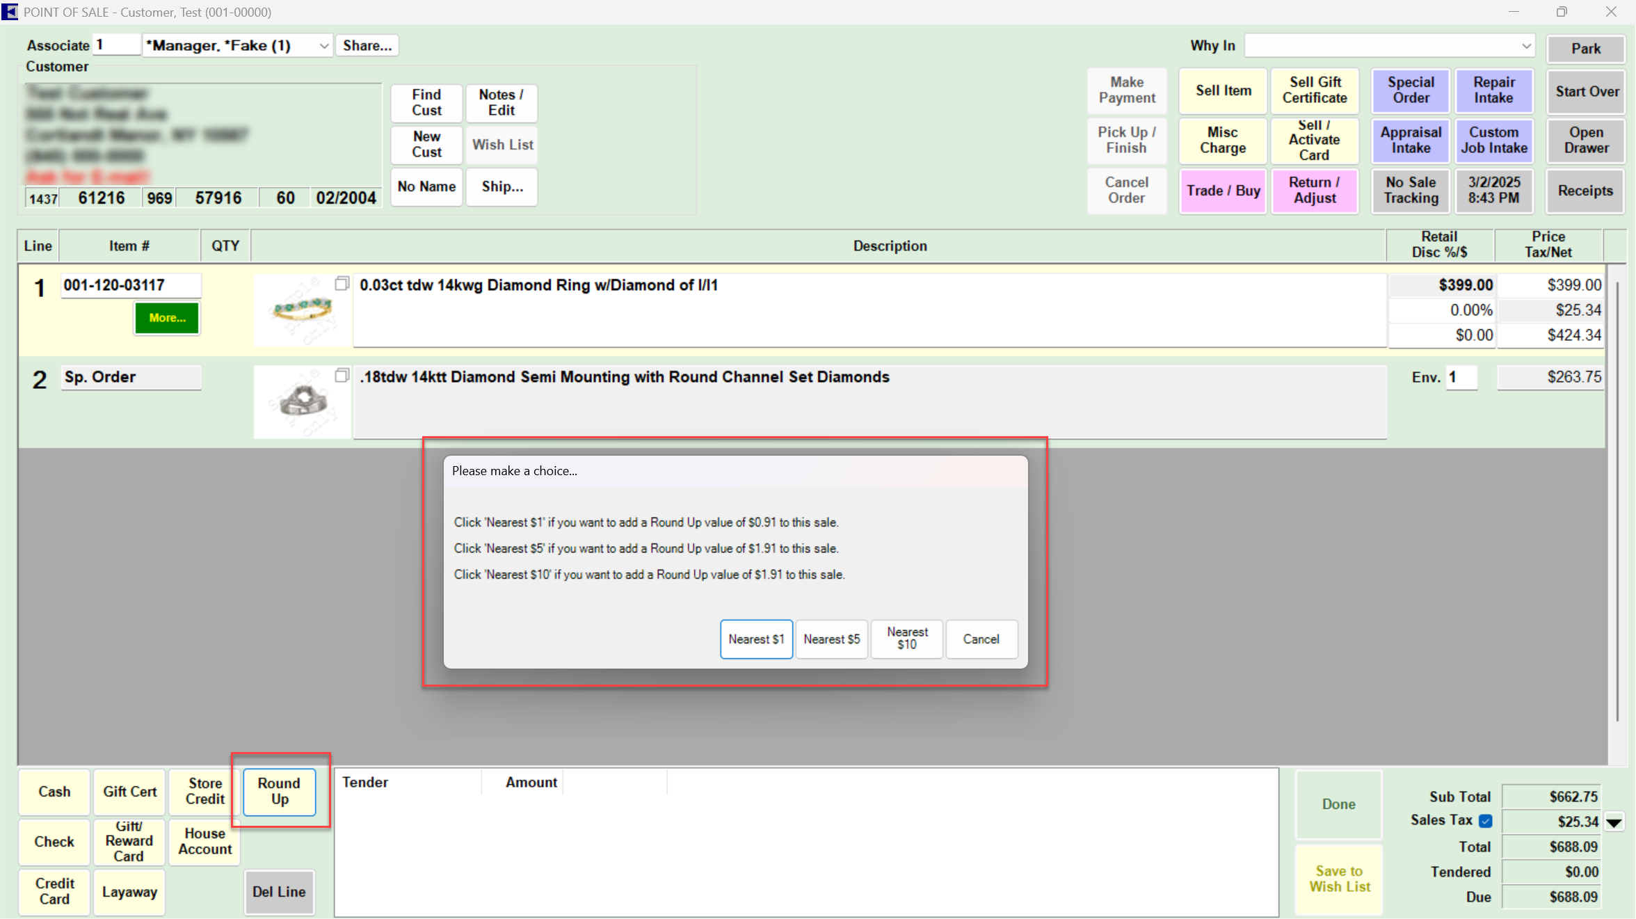Open the Associate name dropdown

(323, 46)
